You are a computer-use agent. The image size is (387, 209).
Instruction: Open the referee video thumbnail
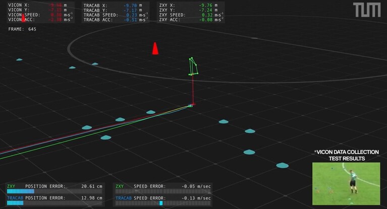coord(346,183)
